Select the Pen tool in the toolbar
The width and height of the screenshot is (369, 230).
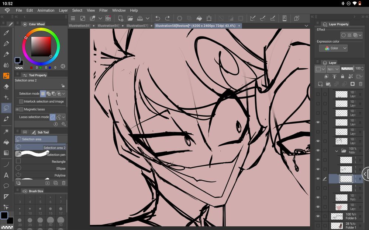point(6,43)
